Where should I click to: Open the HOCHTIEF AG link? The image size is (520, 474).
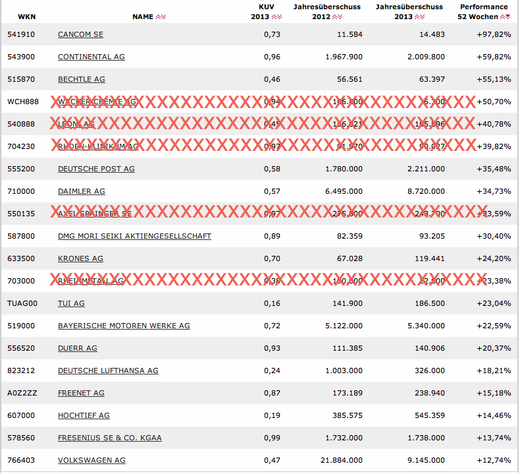84,415
